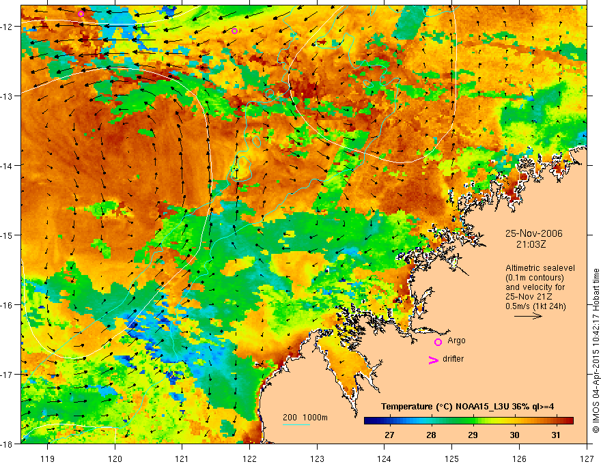601x464 pixels.
Task: Click the 'Argo' legend label
Action: [456, 340]
